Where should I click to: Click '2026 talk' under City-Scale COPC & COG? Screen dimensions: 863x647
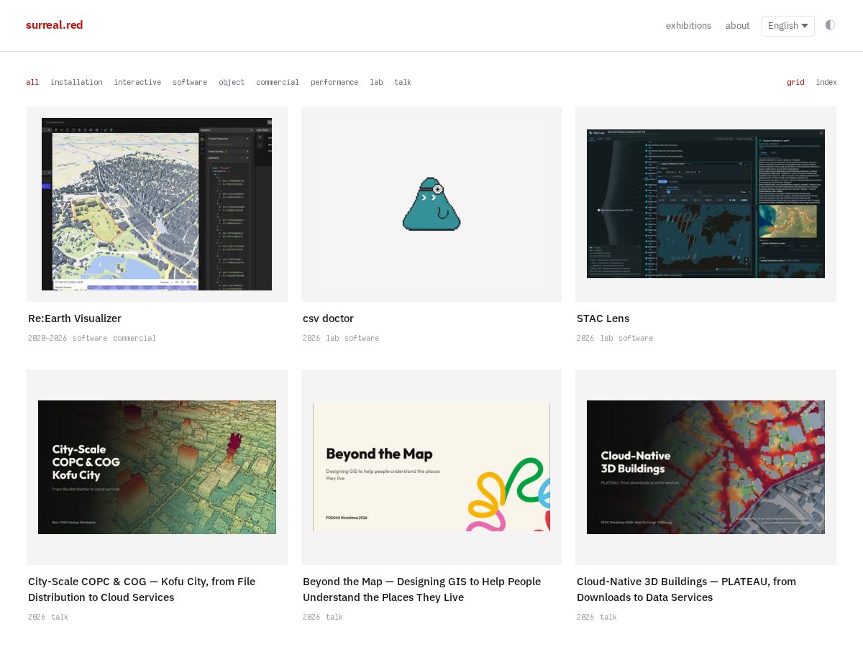48,617
